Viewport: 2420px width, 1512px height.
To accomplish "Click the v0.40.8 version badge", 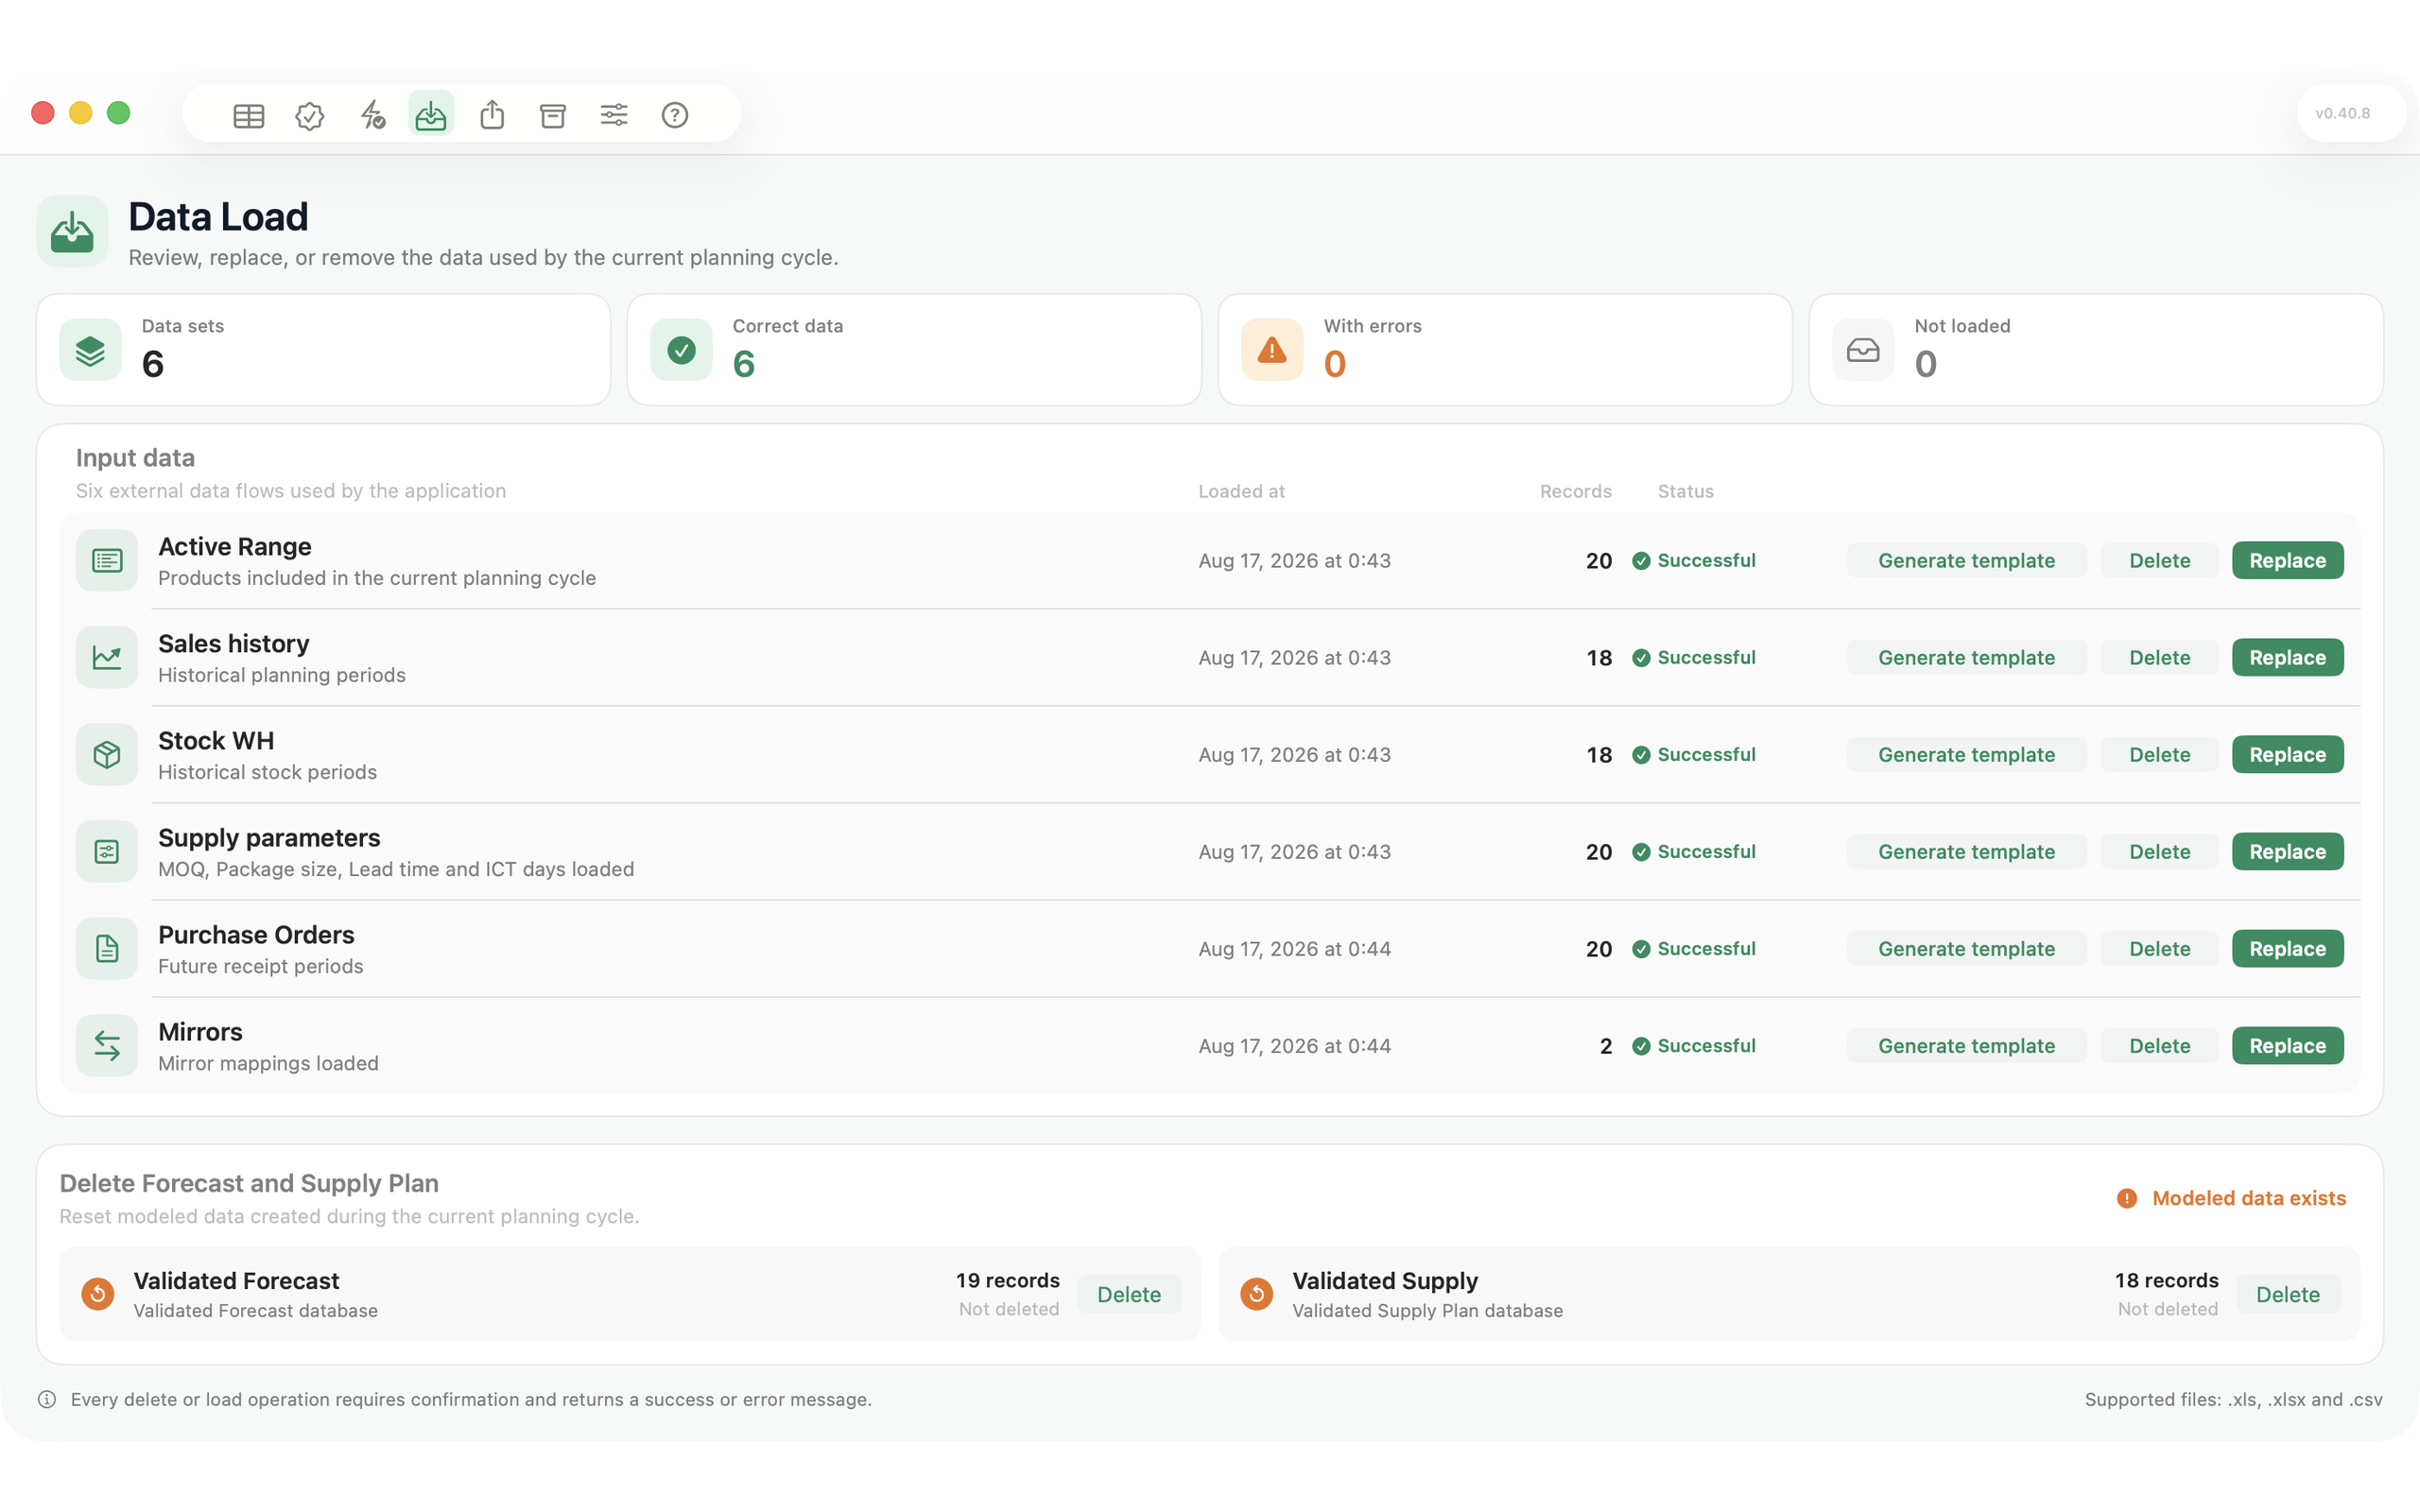I will (2342, 113).
